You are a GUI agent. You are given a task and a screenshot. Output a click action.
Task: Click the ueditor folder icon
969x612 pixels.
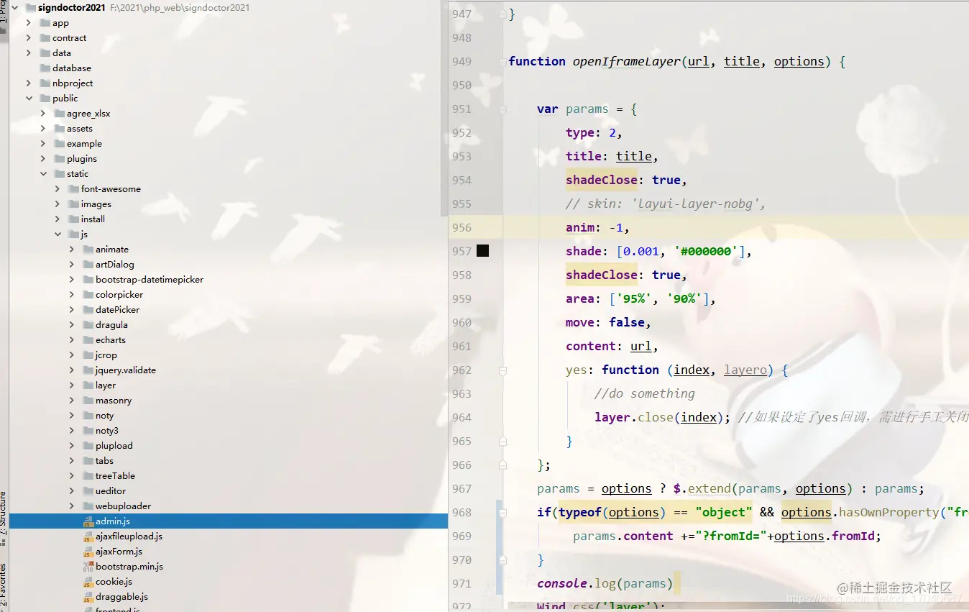coord(88,491)
